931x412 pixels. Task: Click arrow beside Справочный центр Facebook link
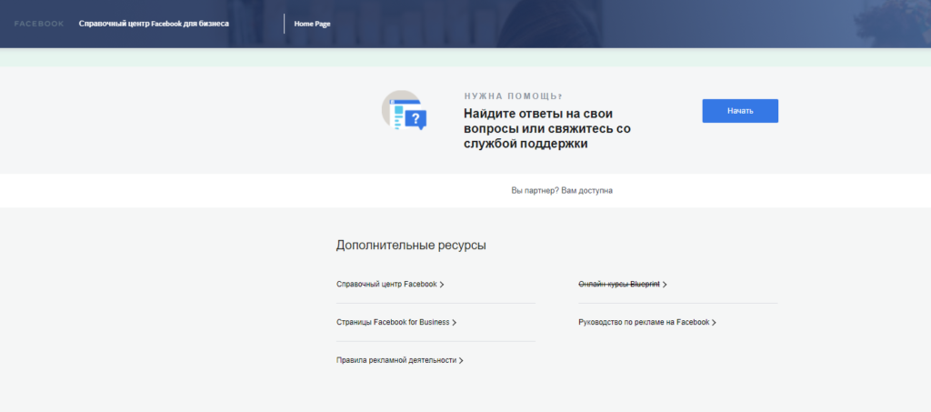pos(442,285)
